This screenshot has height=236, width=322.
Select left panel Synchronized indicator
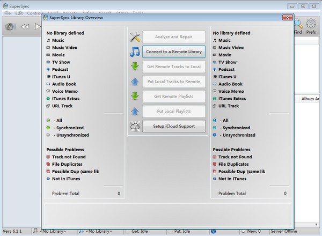48,128
